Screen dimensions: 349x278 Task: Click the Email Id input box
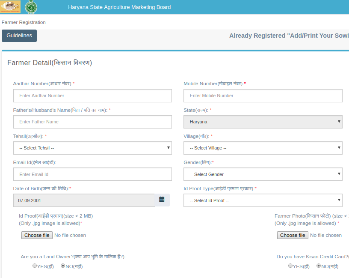(92, 174)
